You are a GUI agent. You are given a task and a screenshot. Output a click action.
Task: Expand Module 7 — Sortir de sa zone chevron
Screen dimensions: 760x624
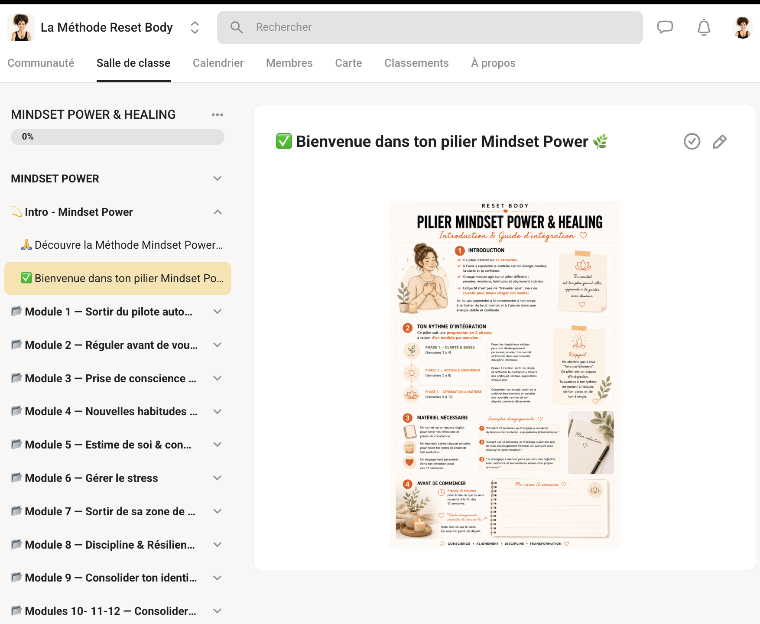[218, 511]
